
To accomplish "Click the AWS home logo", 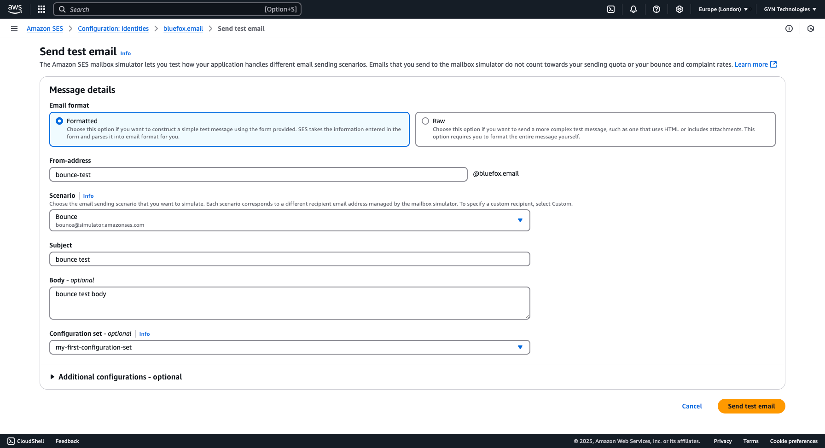I will click(x=15, y=9).
